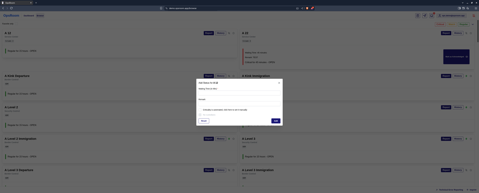479x193 pixels.
Task: Click the Add button in the dialog
Action: [276, 121]
